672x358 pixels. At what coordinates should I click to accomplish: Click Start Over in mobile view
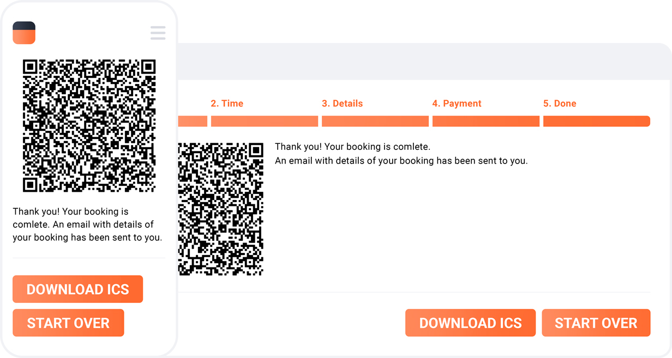coord(68,323)
